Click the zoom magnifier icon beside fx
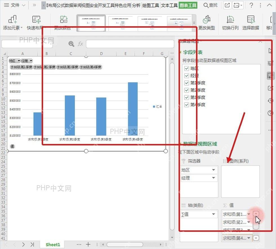Viewport: 276px width, 249px height. click(71, 44)
